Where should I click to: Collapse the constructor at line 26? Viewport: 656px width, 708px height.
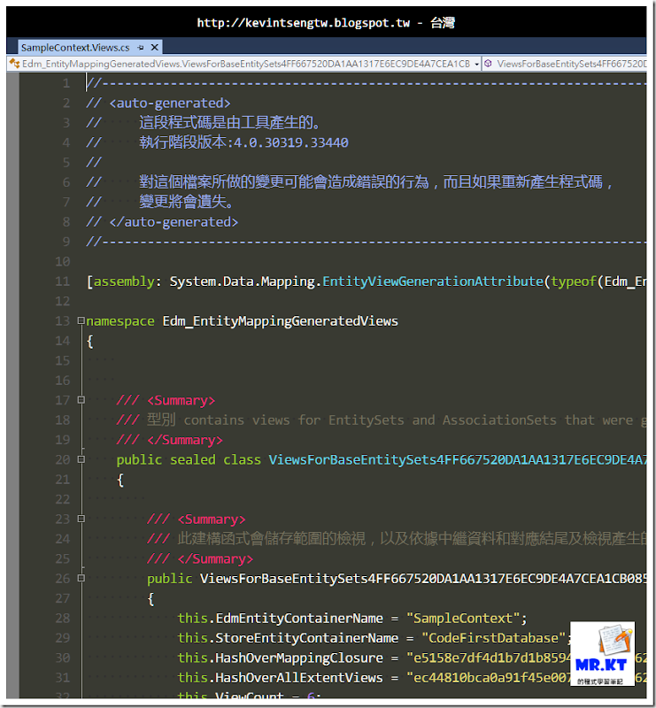(x=81, y=578)
